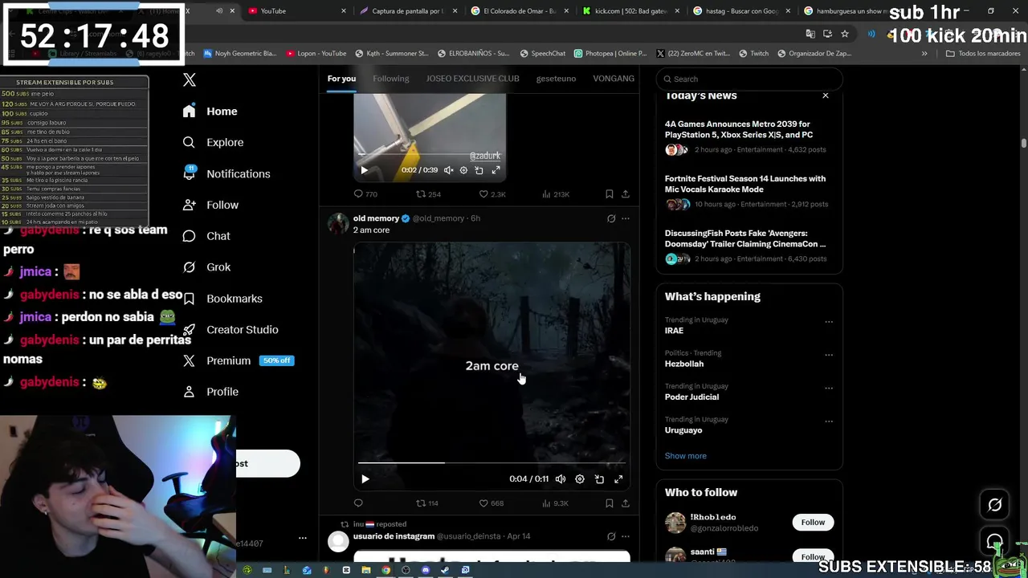Screen dimensions: 1028x578
Task: Open the DiscussingFish Avengers Doomsday story
Action: click(x=749, y=246)
